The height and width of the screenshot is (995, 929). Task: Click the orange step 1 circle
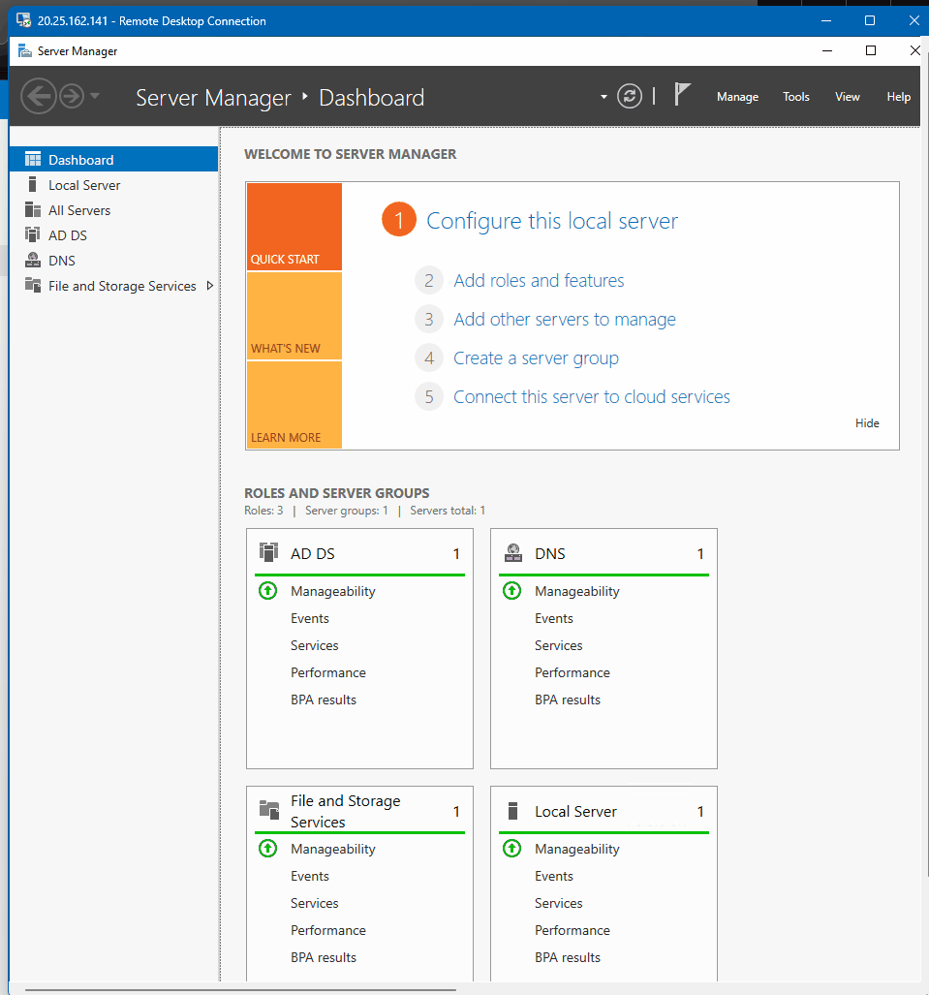(x=399, y=220)
